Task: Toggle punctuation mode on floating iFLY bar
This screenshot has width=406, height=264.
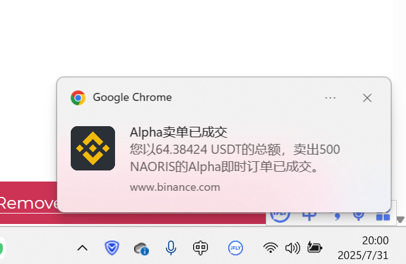Action: coord(336,216)
